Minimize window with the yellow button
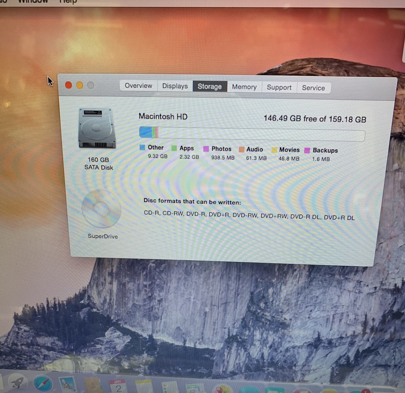This screenshot has width=405, height=393. point(79,85)
